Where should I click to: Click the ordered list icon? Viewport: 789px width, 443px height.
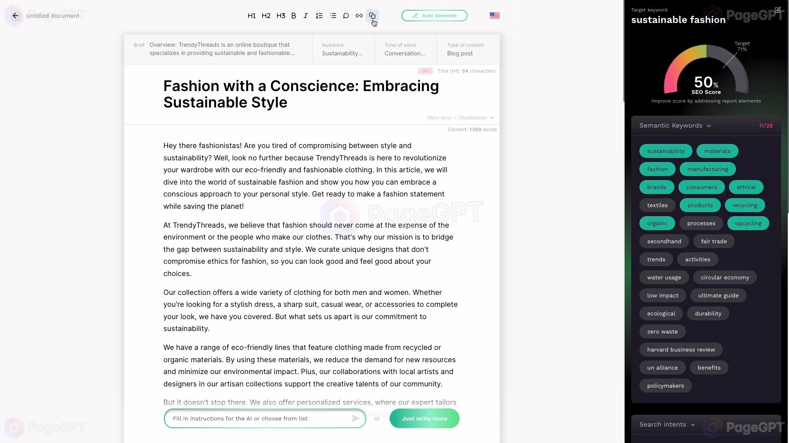tap(320, 15)
